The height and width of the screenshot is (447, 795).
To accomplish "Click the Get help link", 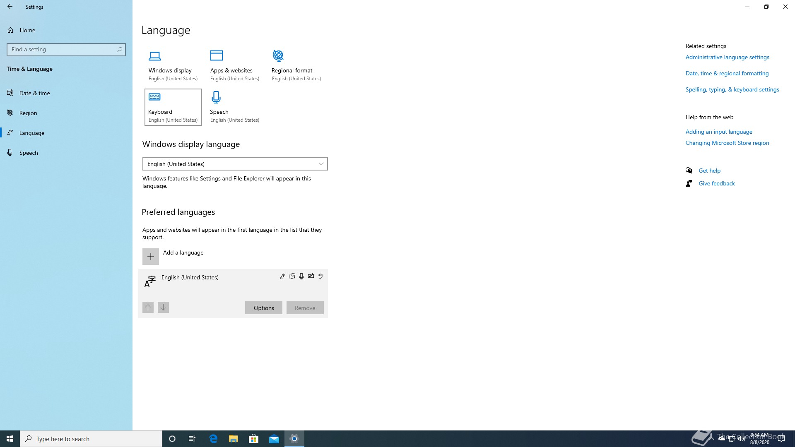I will tap(709, 171).
